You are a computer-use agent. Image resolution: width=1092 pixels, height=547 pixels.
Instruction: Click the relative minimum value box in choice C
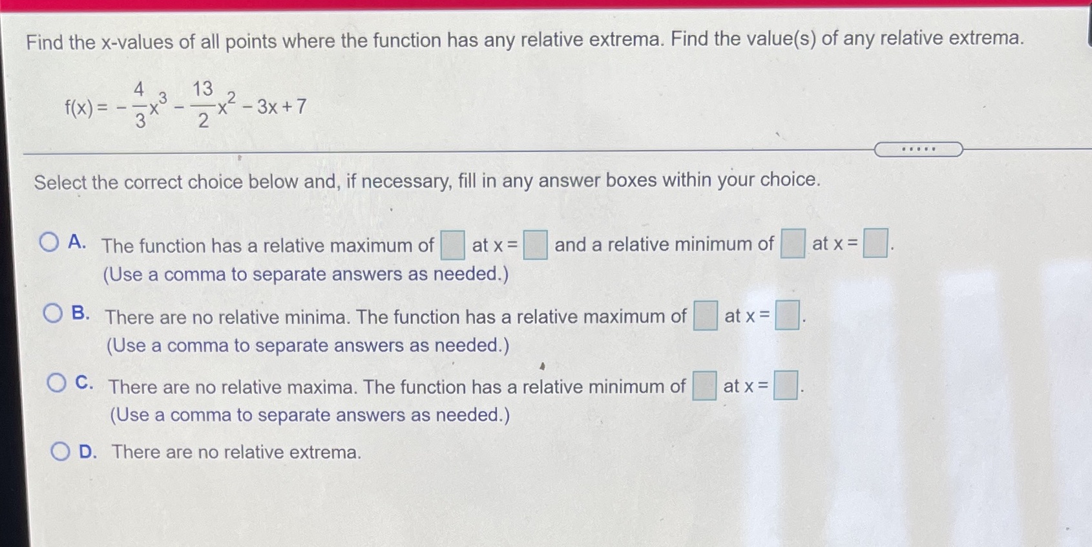pos(703,385)
